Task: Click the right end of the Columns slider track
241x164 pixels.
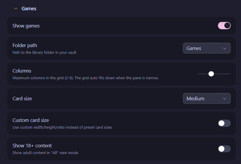Action: [230, 74]
